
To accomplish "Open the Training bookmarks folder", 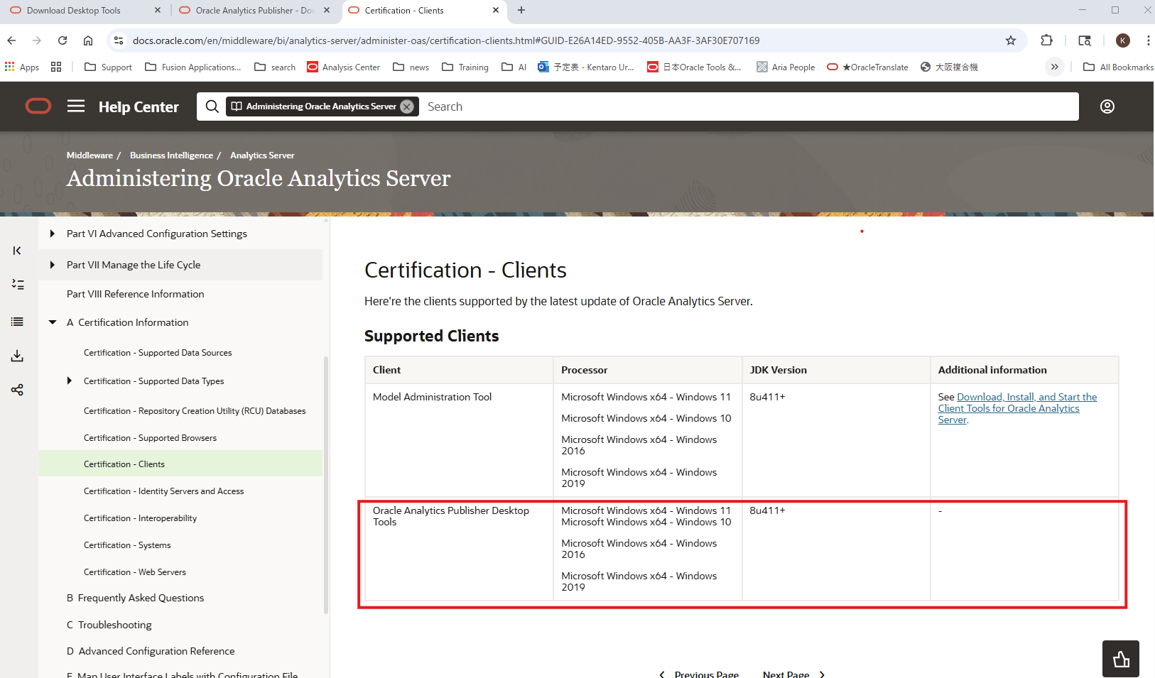I will point(465,67).
